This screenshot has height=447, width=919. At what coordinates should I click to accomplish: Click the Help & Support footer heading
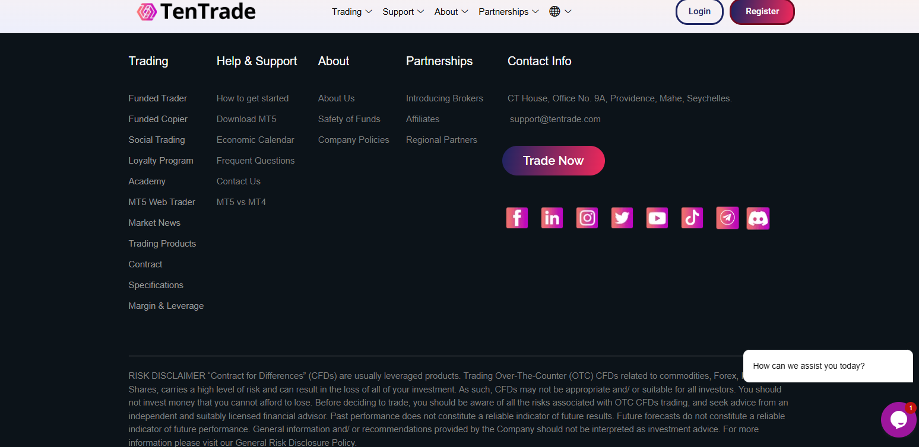(x=257, y=61)
